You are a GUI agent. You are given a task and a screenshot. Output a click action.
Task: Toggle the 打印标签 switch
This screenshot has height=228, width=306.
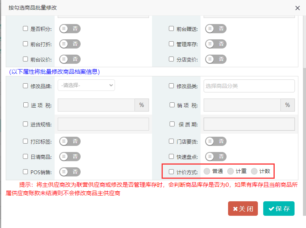[x=70, y=141]
